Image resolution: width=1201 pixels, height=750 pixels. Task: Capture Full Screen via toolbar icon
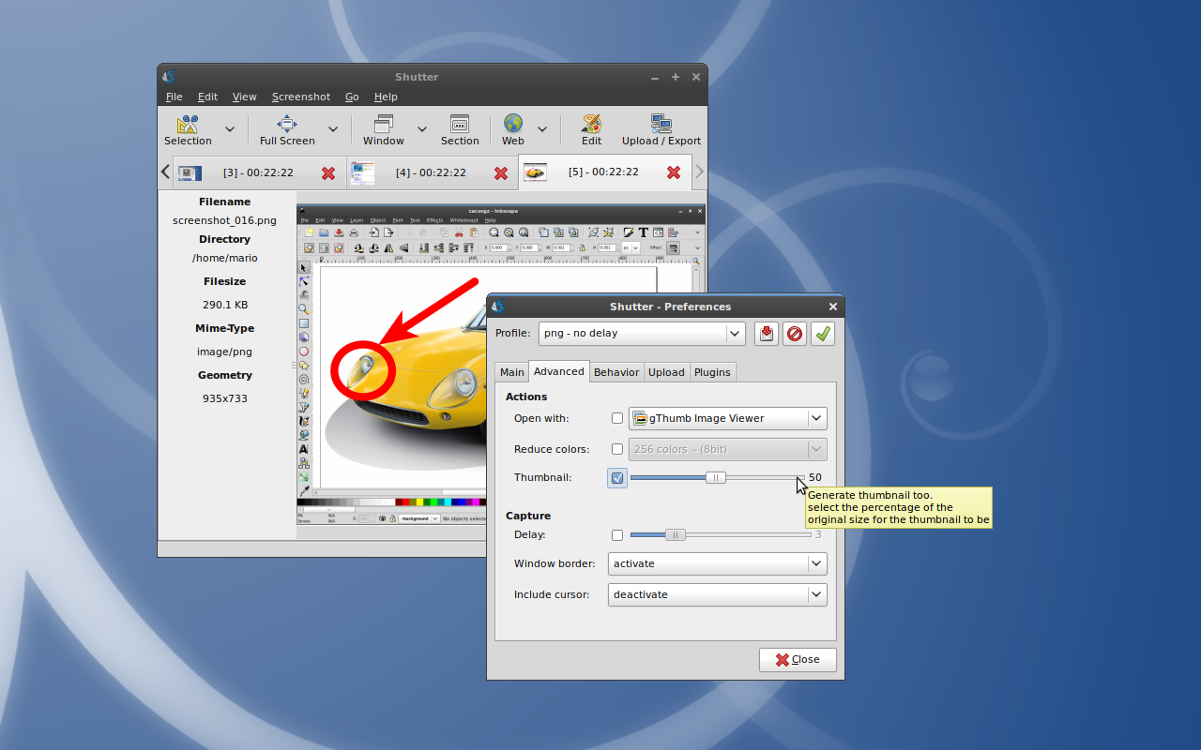pos(287,125)
